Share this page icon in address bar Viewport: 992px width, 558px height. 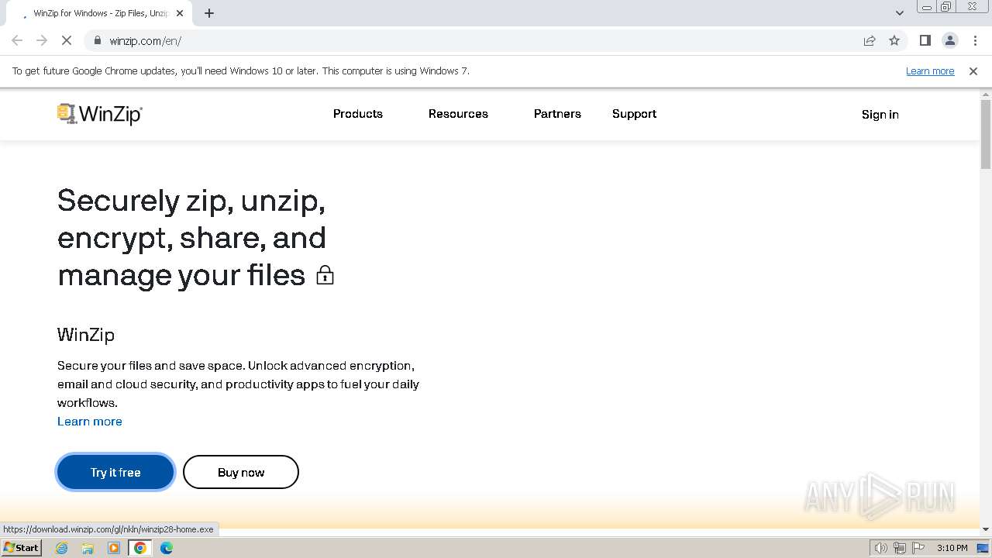[870, 40]
